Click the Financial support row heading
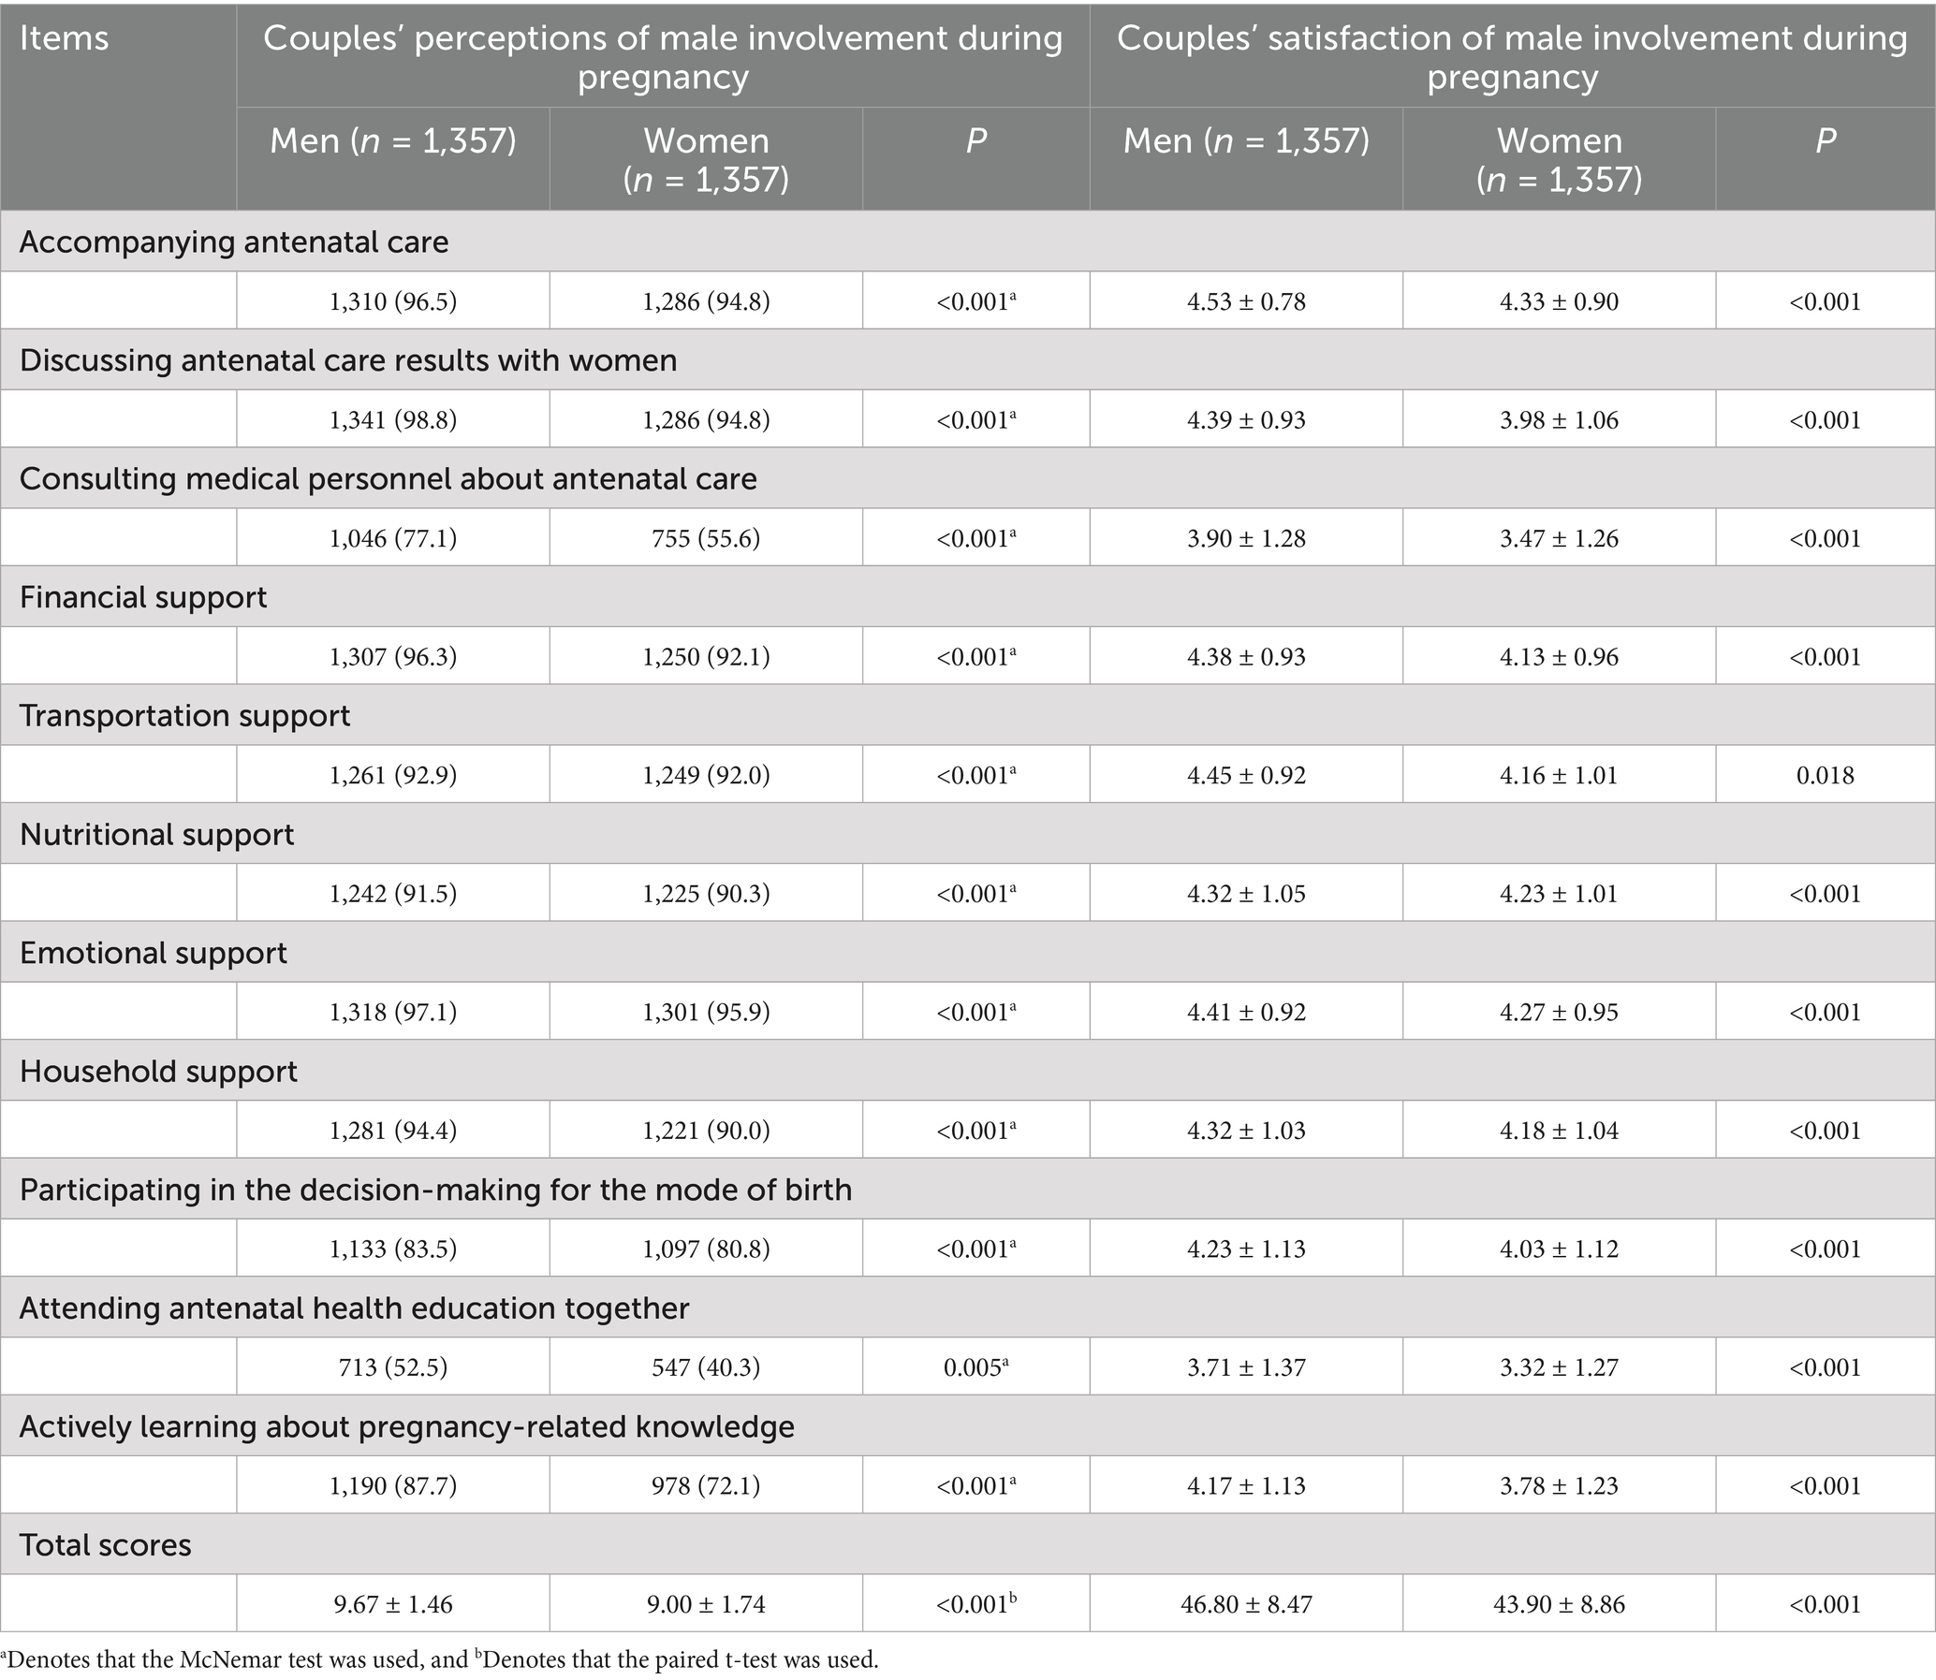The image size is (1936, 1680). (x=142, y=597)
